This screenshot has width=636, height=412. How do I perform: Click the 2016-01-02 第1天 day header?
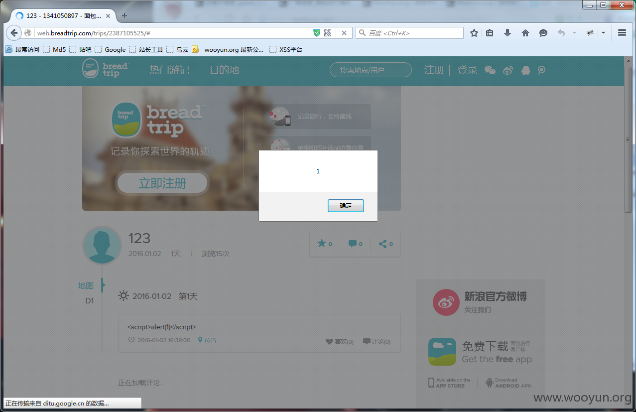pos(158,296)
